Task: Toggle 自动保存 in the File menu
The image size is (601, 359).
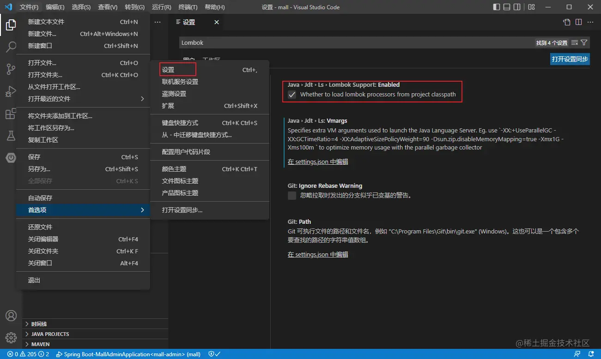Action: [x=83, y=198]
